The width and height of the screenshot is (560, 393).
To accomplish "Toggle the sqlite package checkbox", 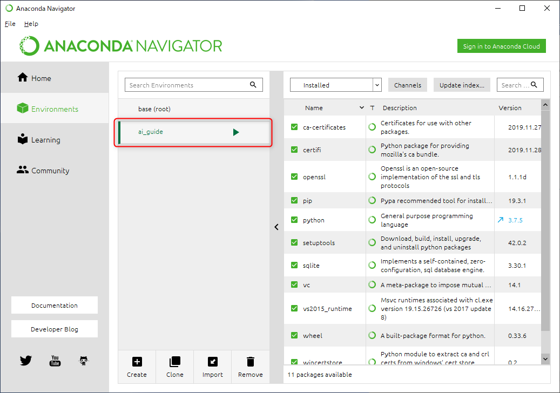I will coord(294,265).
